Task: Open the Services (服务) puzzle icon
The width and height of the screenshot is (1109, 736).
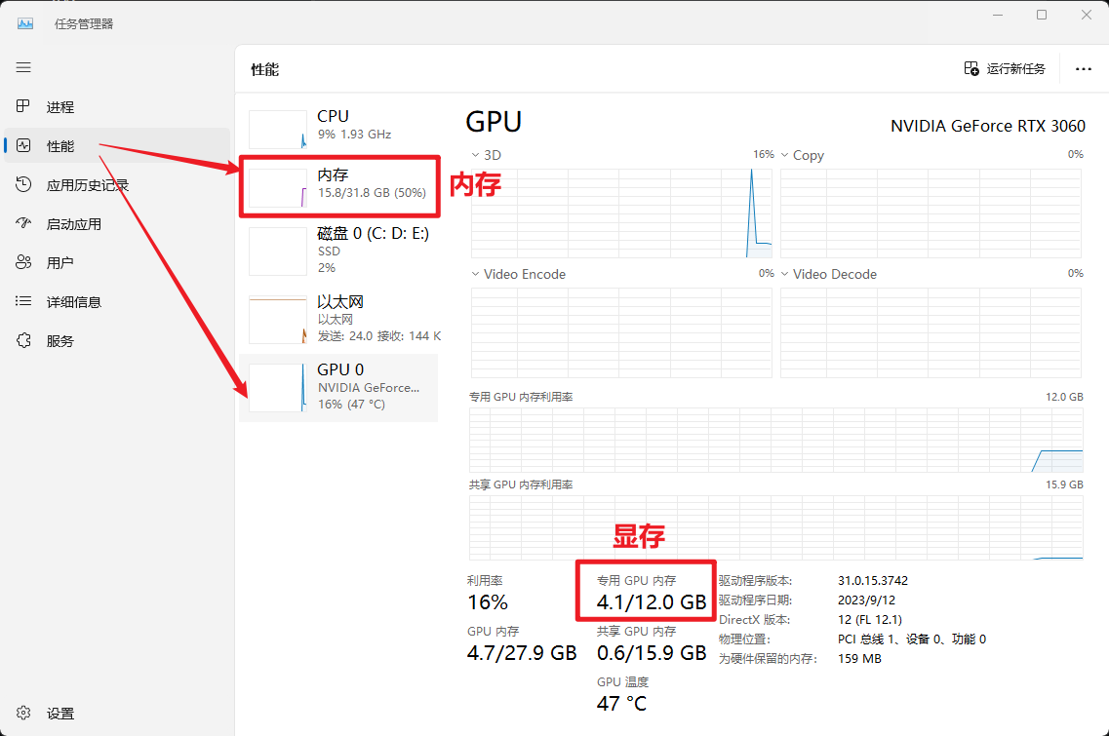Action: 23,340
